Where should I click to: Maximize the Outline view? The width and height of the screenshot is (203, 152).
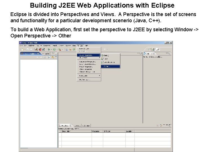170,53
